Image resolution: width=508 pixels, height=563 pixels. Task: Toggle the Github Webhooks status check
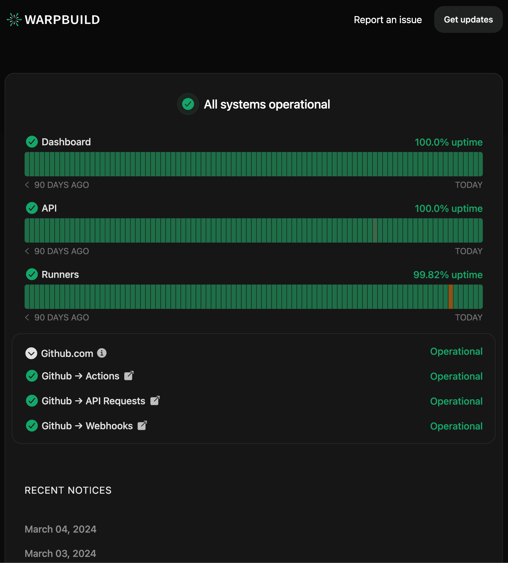point(32,426)
